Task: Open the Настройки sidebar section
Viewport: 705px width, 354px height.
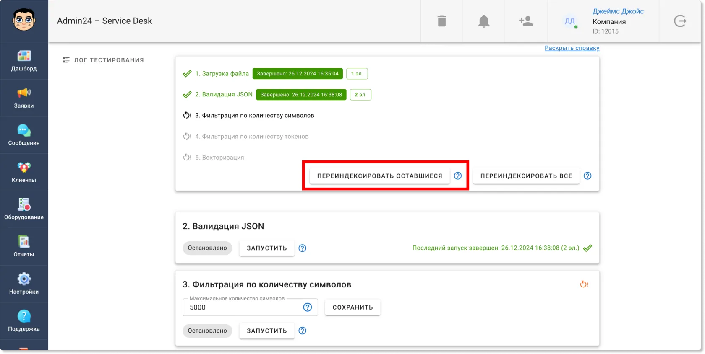Action: pyautogui.click(x=24, y=284)
